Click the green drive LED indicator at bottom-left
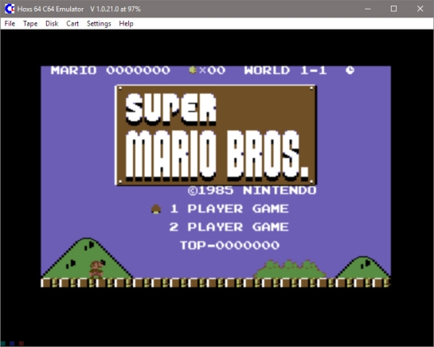Viewport: 434px width, 347px height. 2,344
